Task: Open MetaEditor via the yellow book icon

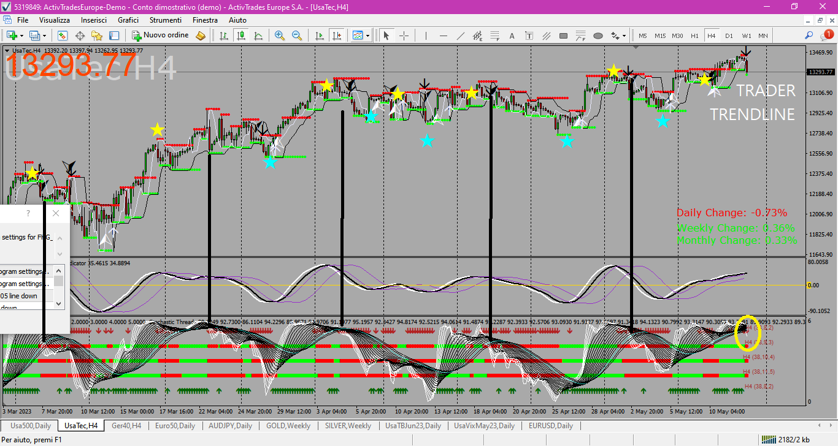Action: pyautogui.click(x=201, y=36)
